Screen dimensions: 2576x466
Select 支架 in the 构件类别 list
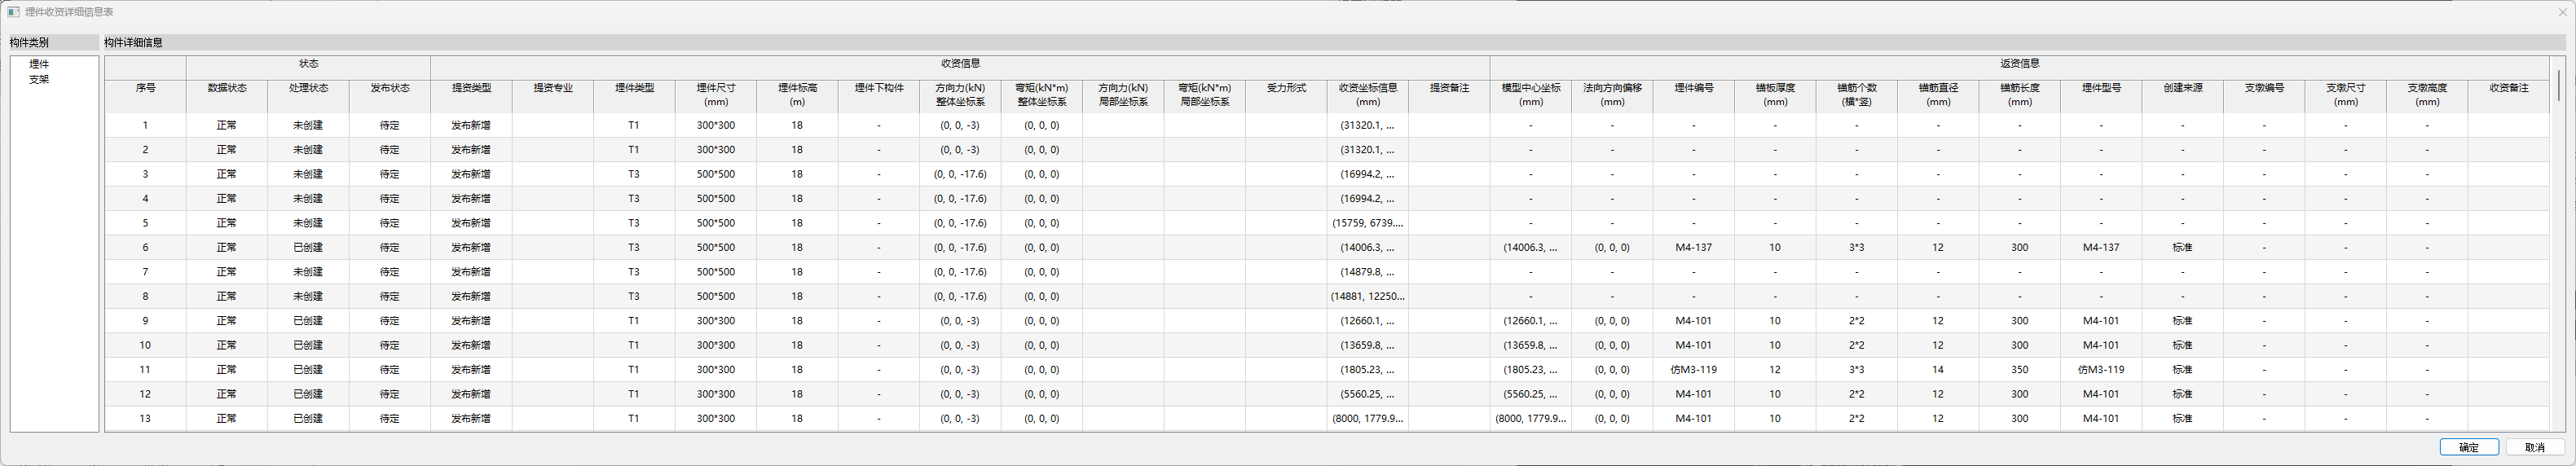point(39,79)
